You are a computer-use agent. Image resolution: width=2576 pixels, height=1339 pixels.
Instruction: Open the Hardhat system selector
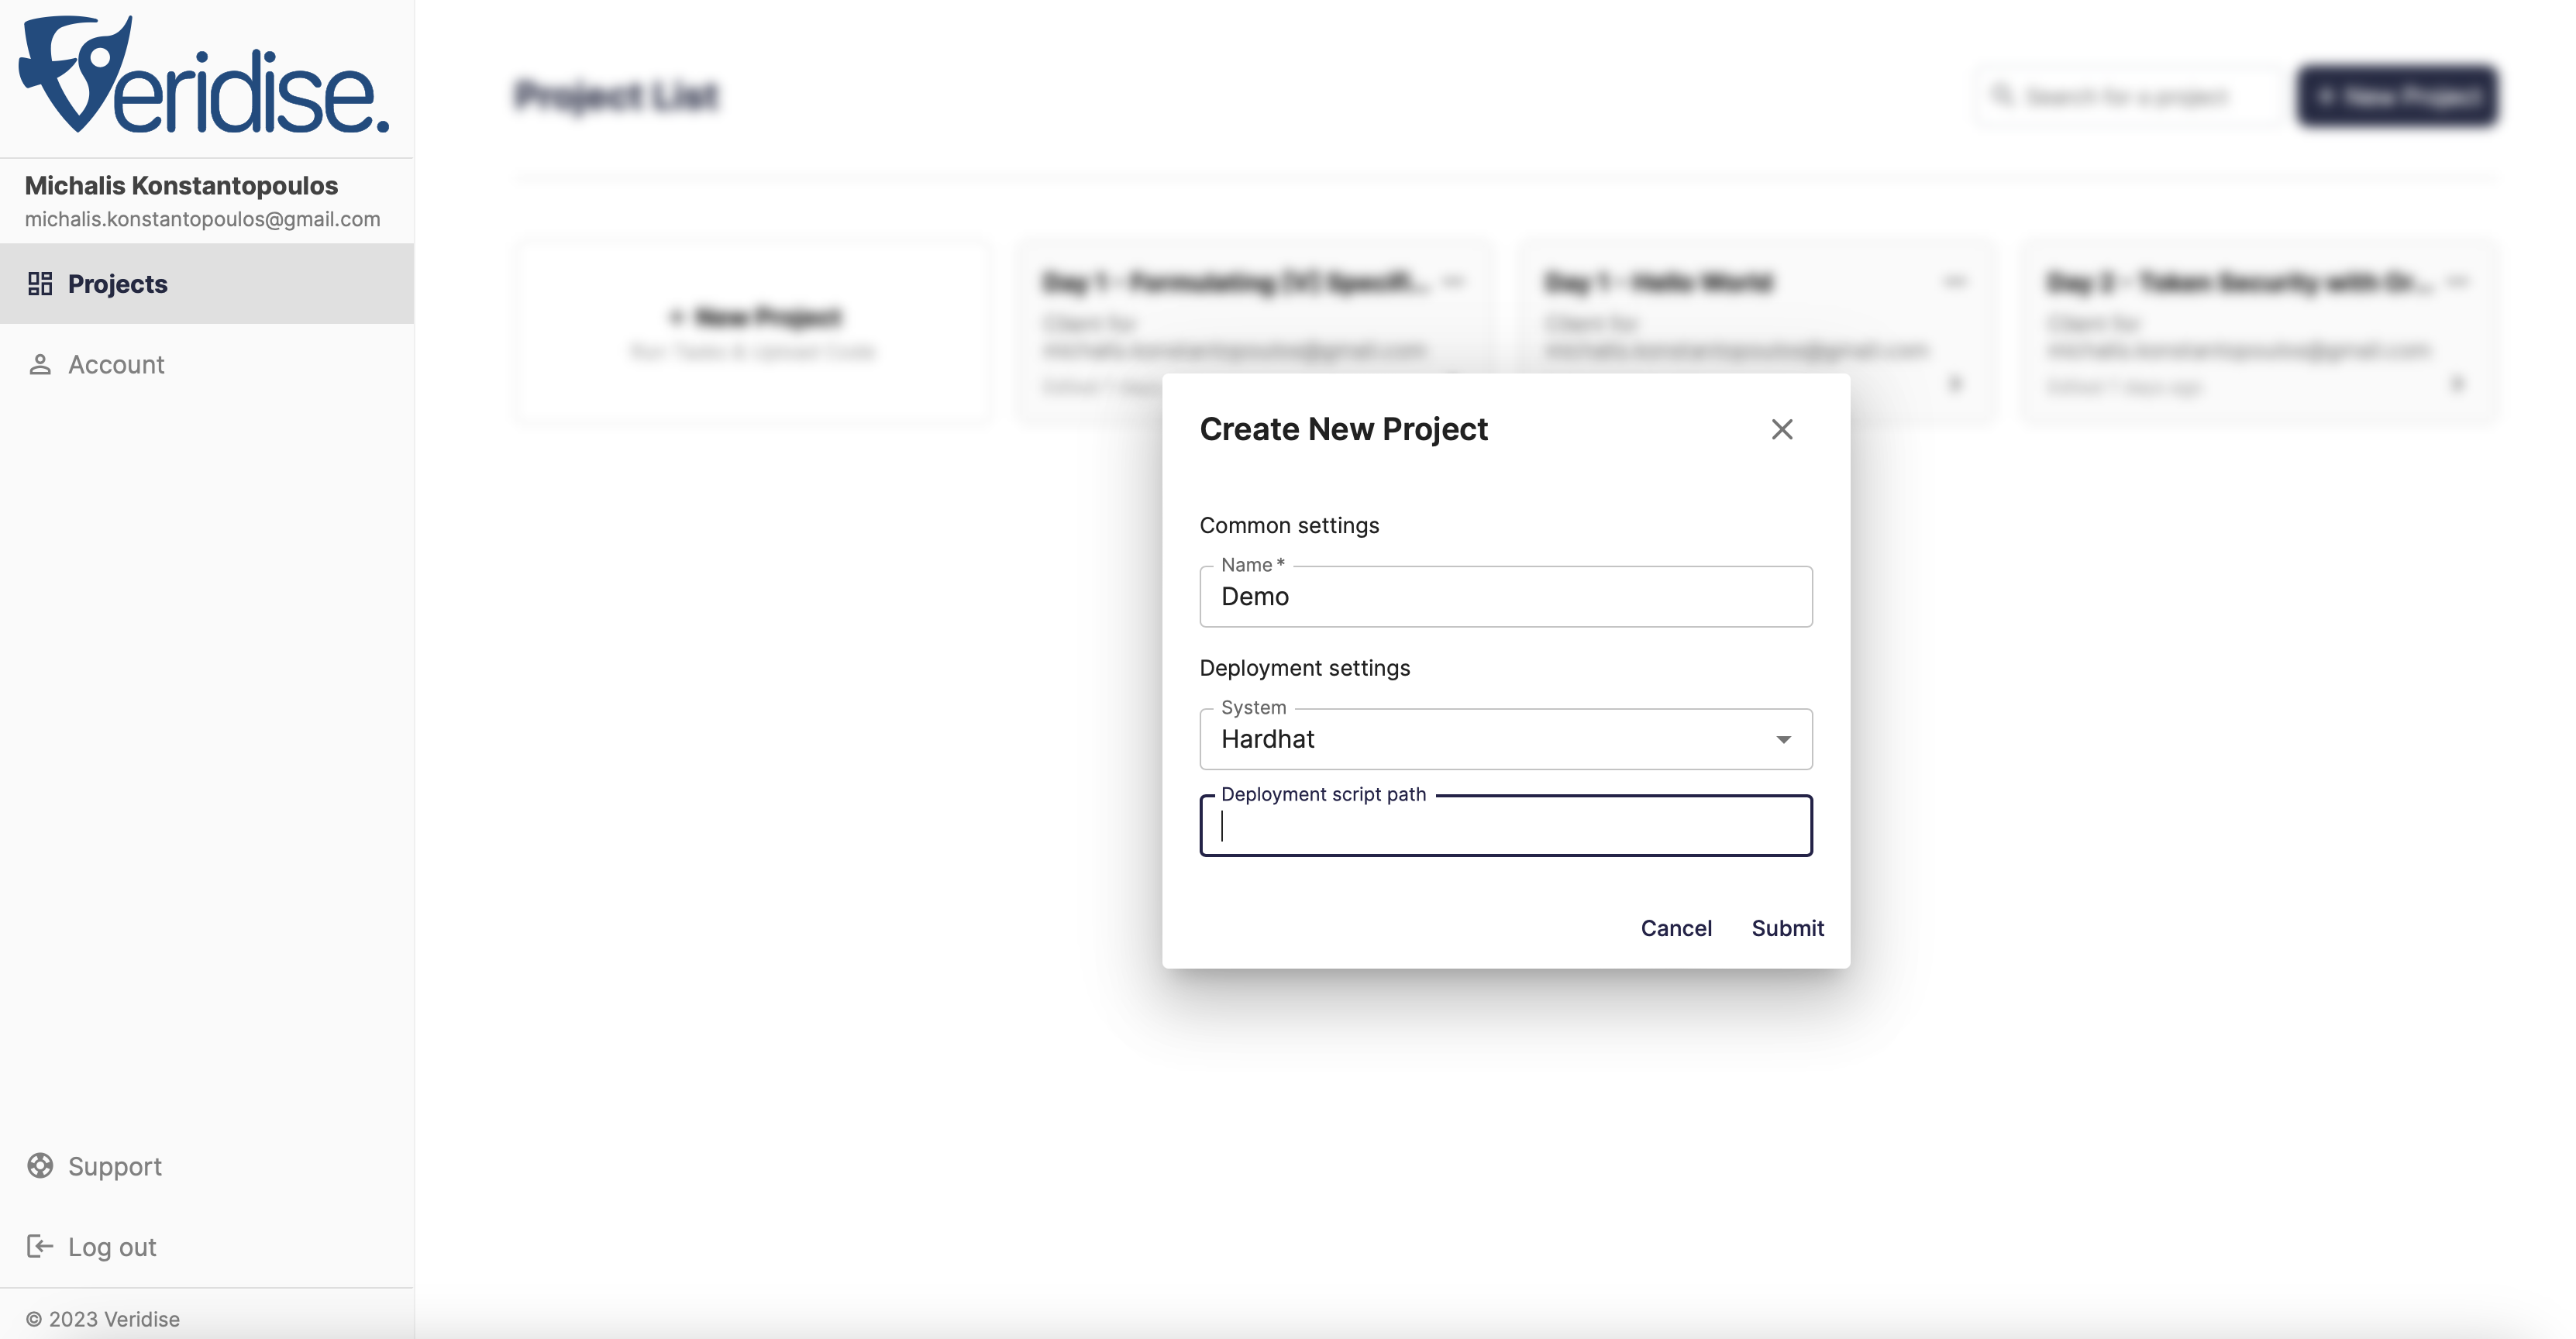[x=1506, y=740]
